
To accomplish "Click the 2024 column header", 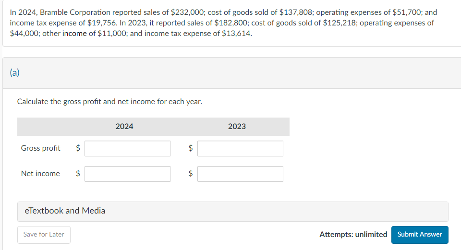I will (x=124, y=127).
